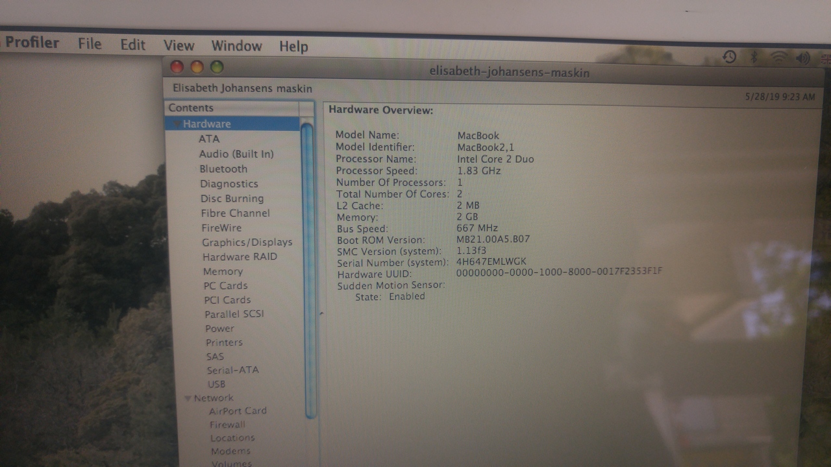The height and width of the screenshot is (467, 831).
Task: Click the Model Identifier MacBook2,1
Action: pyautogui.click(x=486, y=147)
